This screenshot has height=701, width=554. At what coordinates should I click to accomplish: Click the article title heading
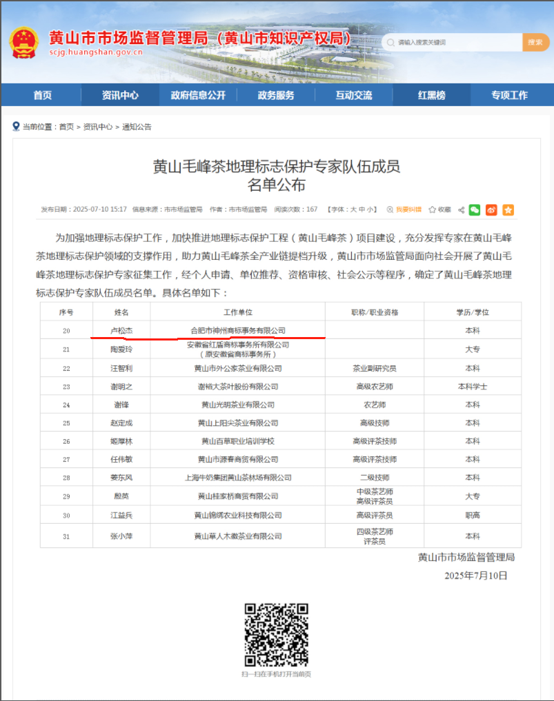[x=277, y=175]
